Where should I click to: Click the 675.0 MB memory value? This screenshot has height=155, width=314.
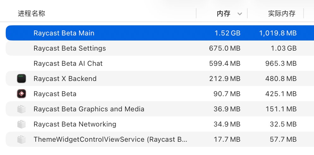(x=225, y=48)
